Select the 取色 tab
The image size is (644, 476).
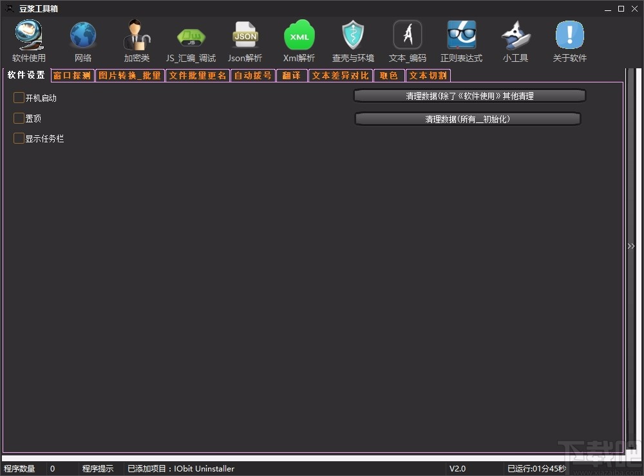coord(389,75)
